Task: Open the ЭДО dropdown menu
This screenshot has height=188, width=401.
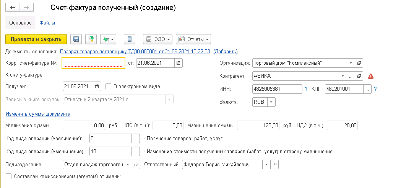Action: (157, 39)
